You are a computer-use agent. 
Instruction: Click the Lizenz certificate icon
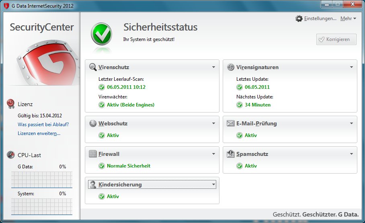click(x=11, y=104)
